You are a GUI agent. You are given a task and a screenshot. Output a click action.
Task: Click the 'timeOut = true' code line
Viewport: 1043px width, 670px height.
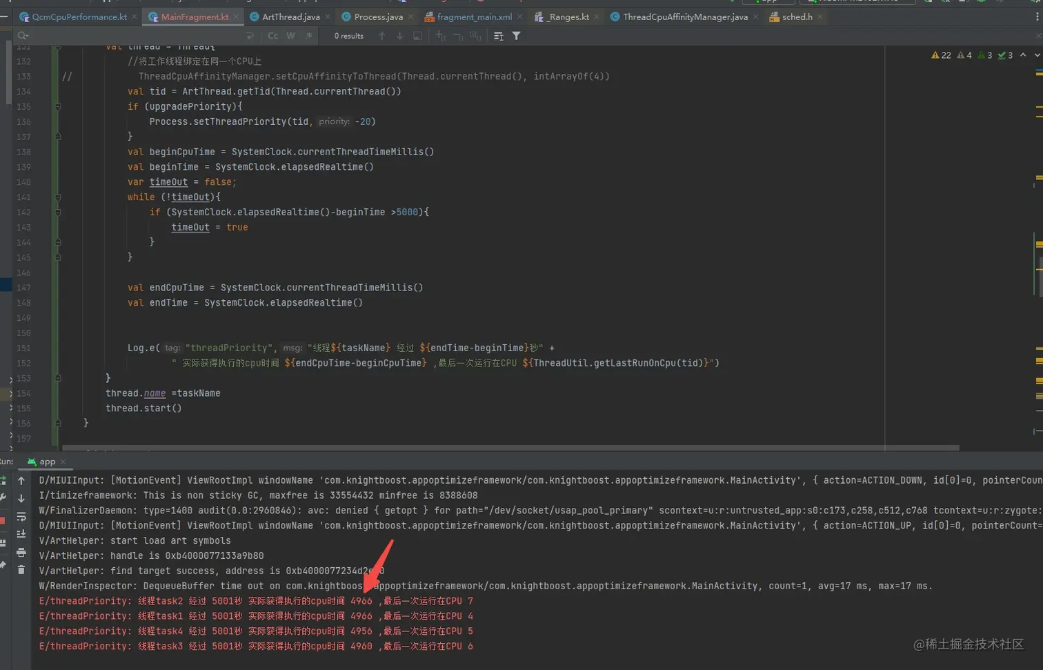210,227
